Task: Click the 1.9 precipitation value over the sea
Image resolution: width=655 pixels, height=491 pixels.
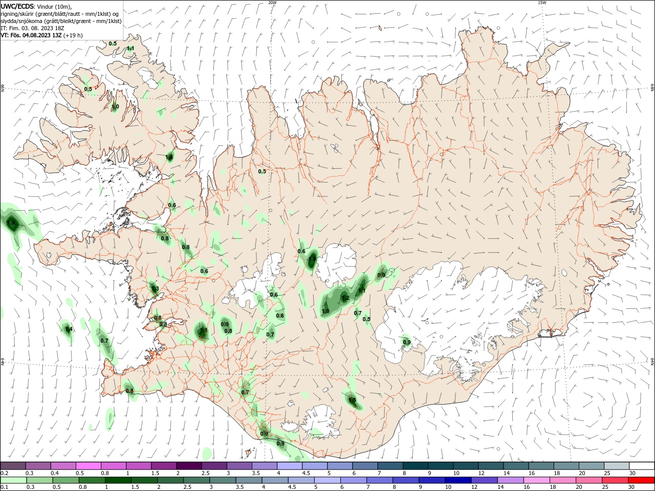Action: pyautogui.click(x=11, y=223)
